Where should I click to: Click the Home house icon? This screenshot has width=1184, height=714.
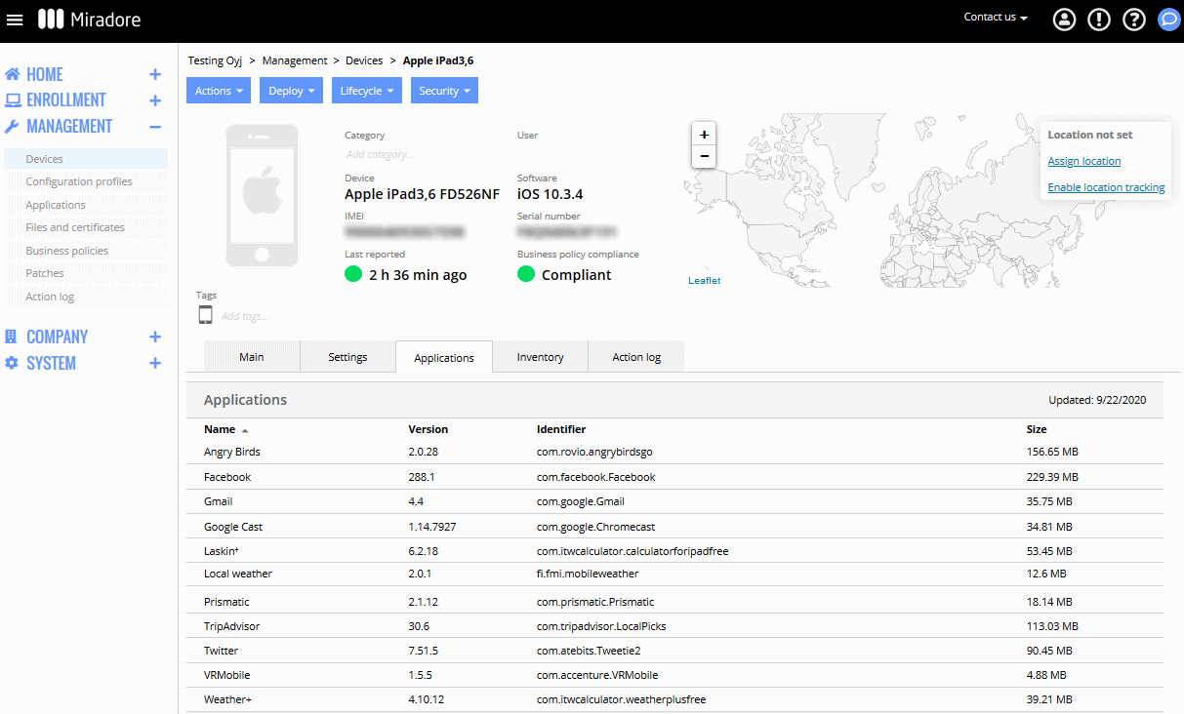(x=13, y=74)
